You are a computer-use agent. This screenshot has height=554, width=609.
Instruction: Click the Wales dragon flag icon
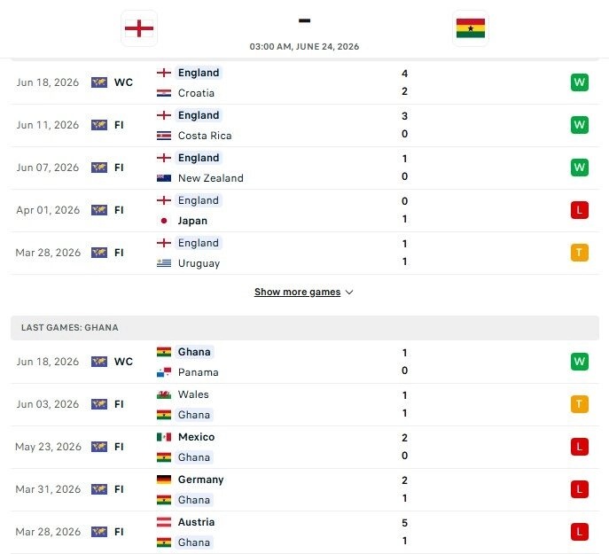click(x=163, y=394)
